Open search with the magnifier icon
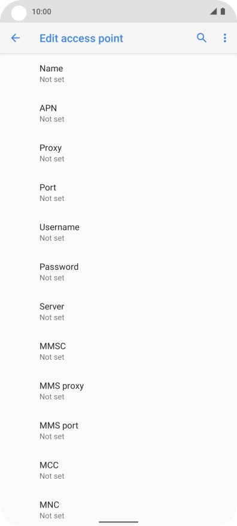 click(x=202, y=38)
